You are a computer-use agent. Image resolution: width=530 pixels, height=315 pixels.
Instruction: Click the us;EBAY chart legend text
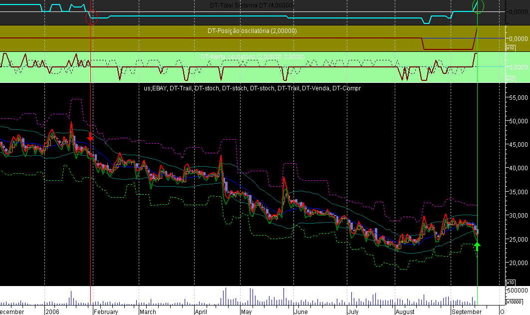click(x=252, y=88)
